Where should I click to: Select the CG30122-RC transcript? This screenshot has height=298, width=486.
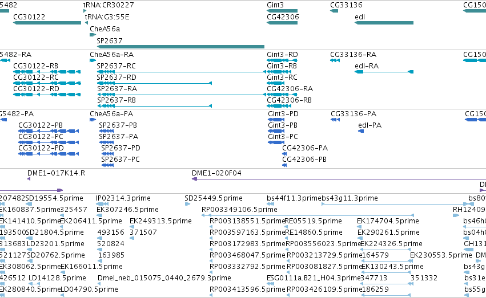[x=47, y=83]
